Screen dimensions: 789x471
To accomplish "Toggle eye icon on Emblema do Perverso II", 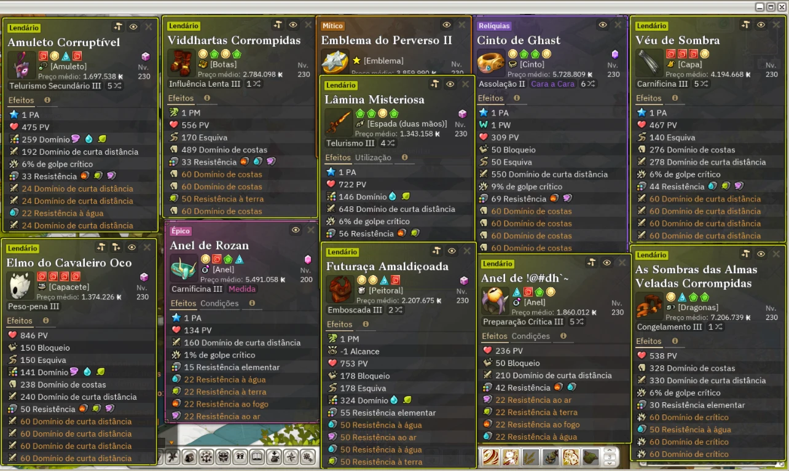I will (447, 25).
